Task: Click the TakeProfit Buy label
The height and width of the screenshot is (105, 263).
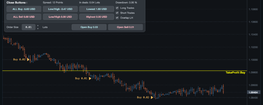Action: point(236,73)
